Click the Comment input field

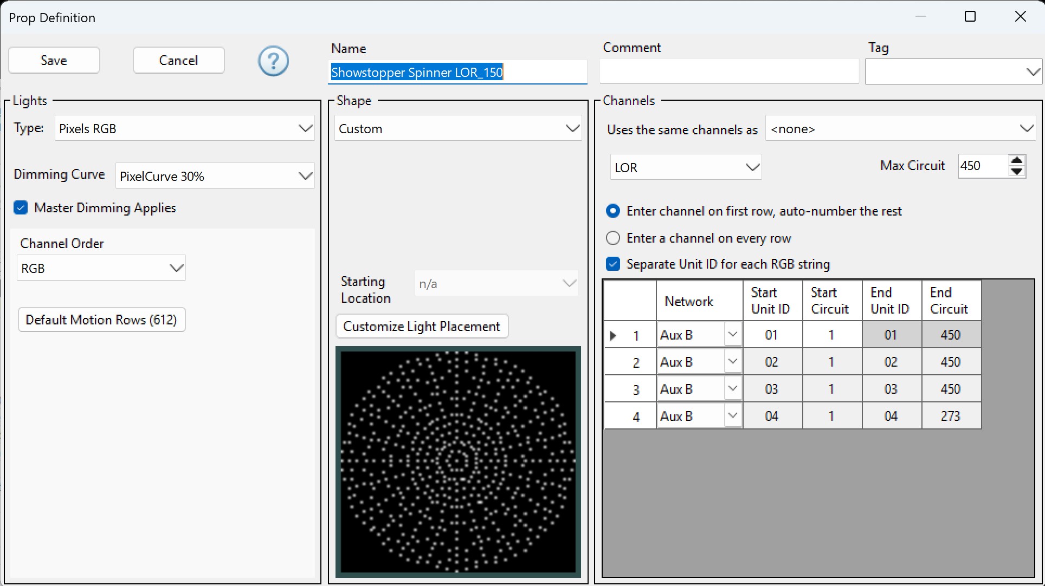click(728, 71)
